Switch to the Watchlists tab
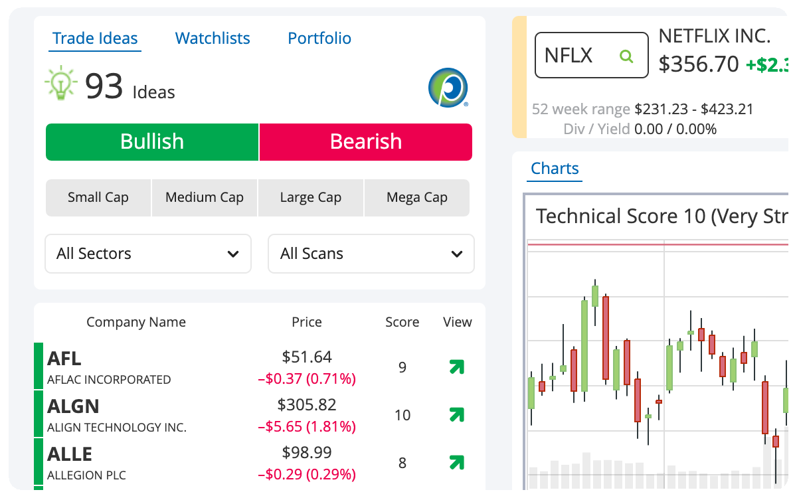797x498 pixels. pos(213,39)
